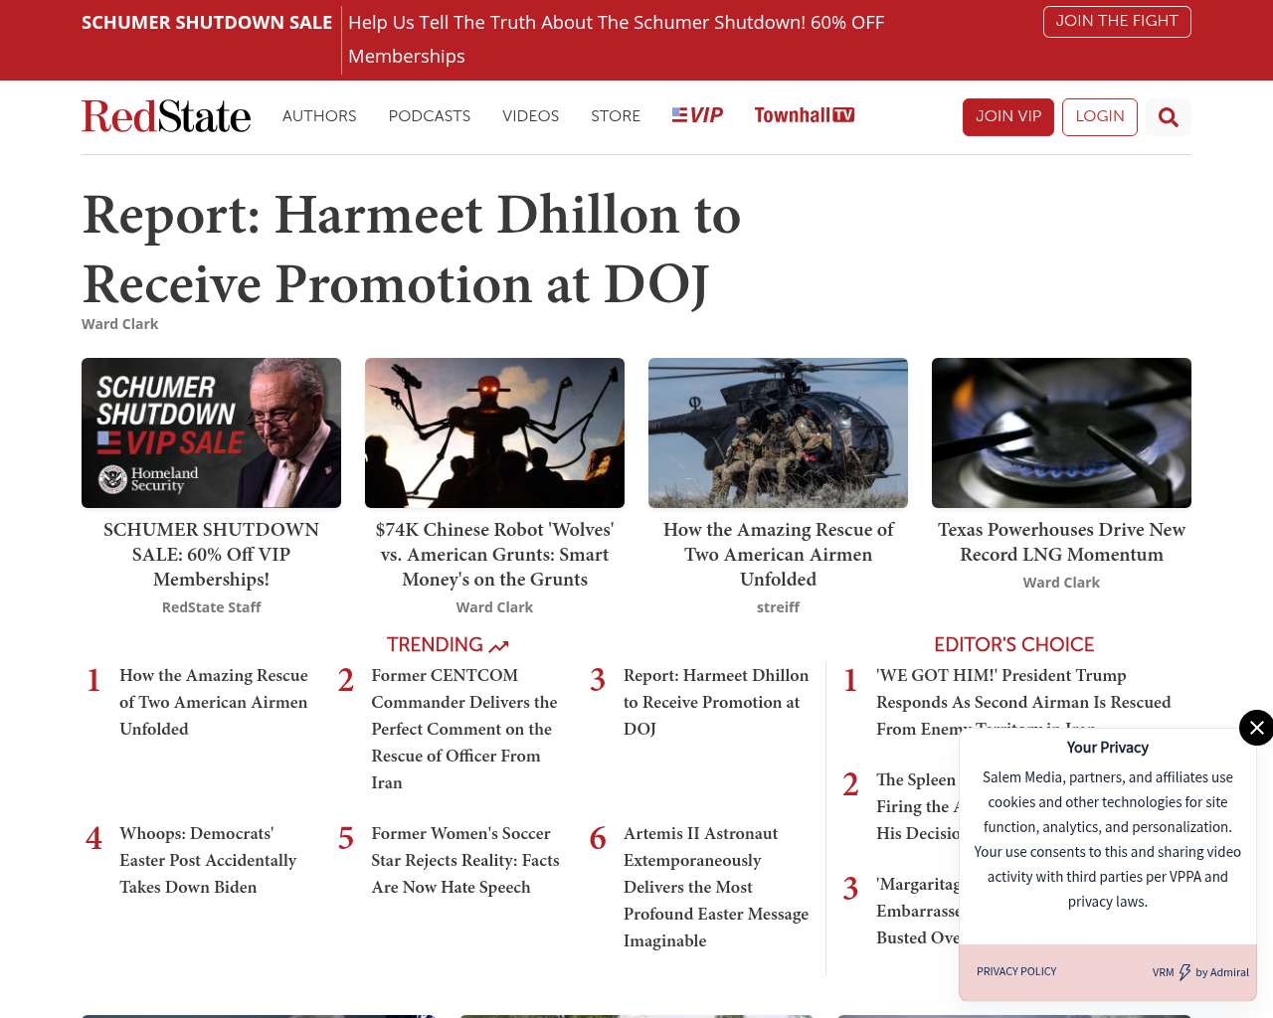View Ward Clark under Texas LNG story

(1061, 583)
